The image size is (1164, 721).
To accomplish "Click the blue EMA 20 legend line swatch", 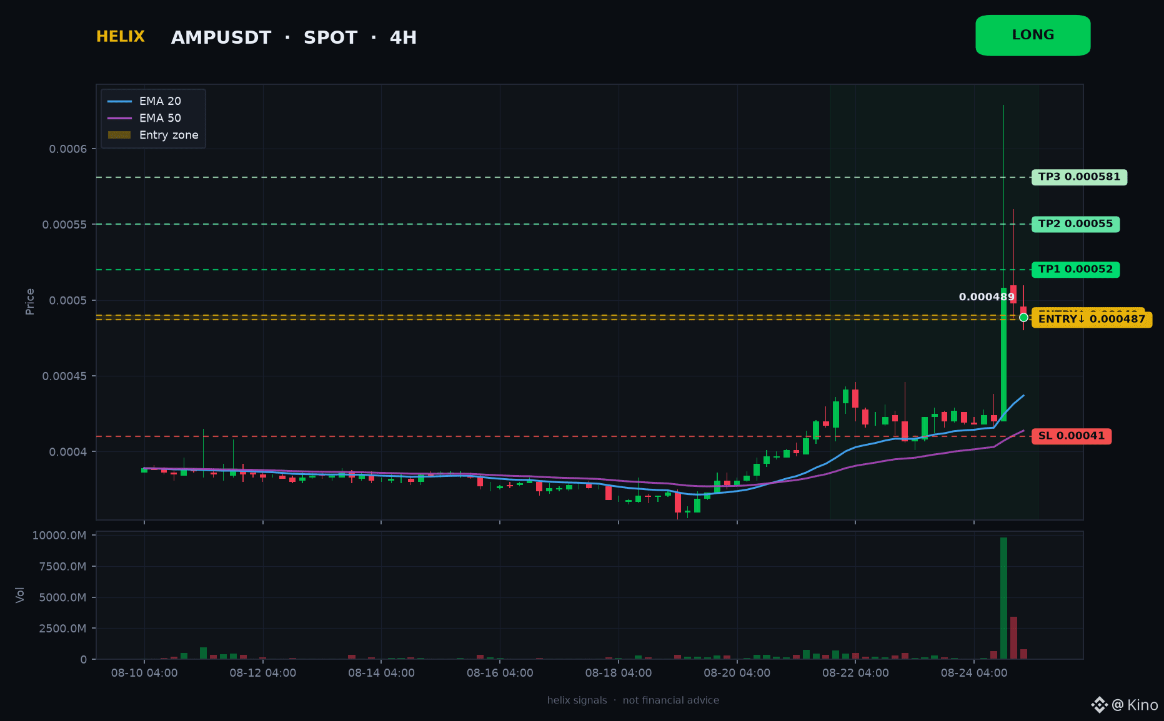I will click(119, 101).
